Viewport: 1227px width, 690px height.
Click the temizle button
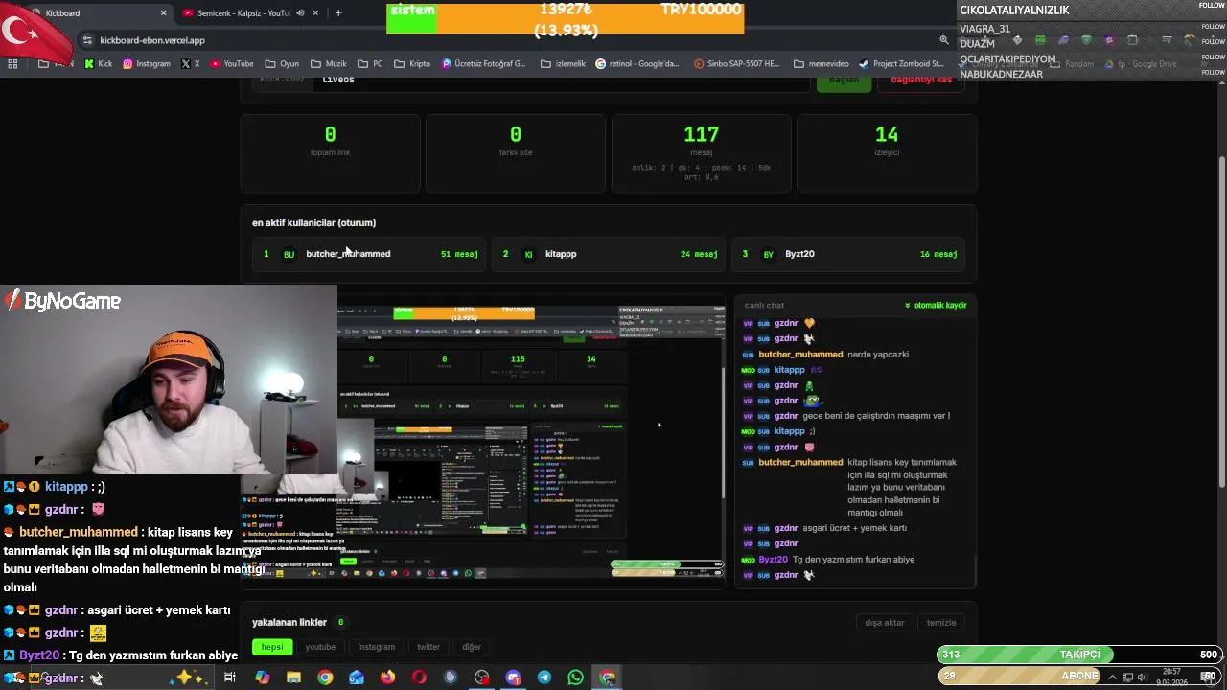tap(941, 623)
